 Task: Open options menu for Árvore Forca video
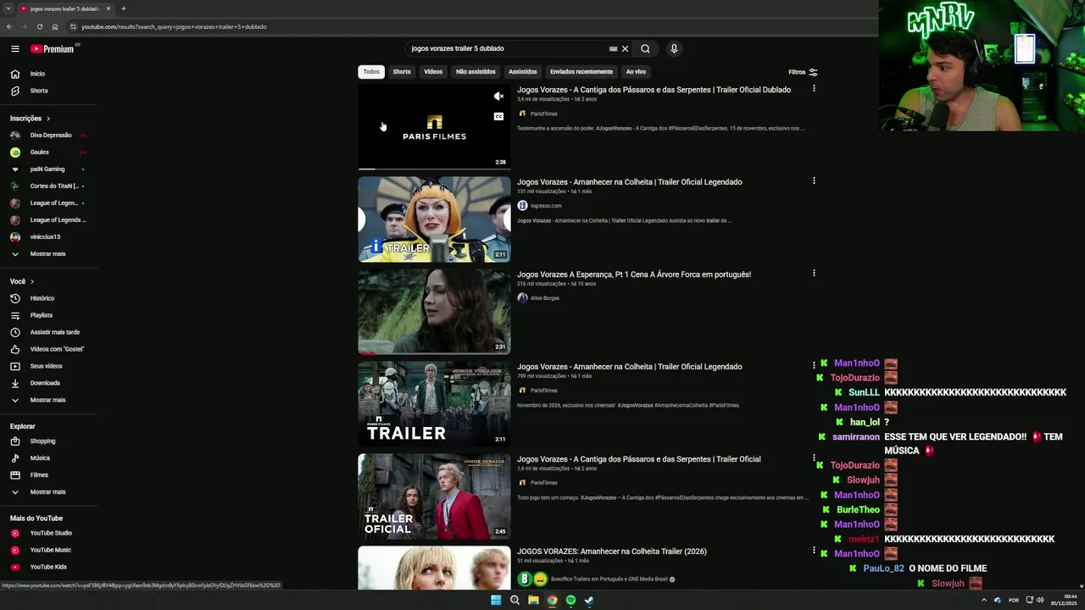click(x=814, y=274)
